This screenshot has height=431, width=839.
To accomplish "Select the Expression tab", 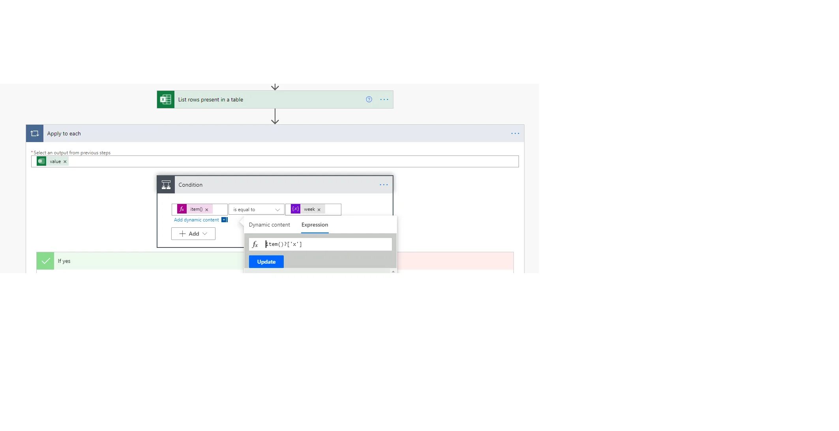I will (x=315, y=225).
